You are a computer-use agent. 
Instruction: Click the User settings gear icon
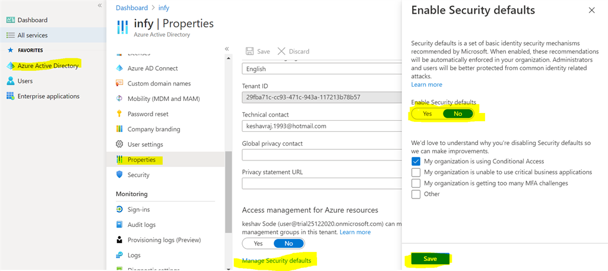click(x=119, y=144)
